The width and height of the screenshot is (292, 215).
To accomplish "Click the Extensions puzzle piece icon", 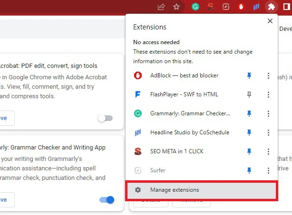I will pyautogui.click(x=271, y=7).
